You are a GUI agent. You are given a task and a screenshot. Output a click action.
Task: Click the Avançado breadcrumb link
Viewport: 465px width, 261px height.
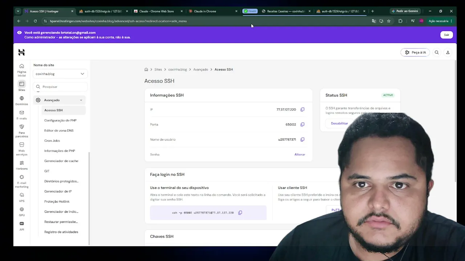tap(201, 69)
